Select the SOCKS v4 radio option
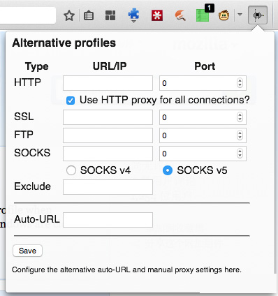Image resolution: width=278 pixels, height=296 pixels. [71, 170]
